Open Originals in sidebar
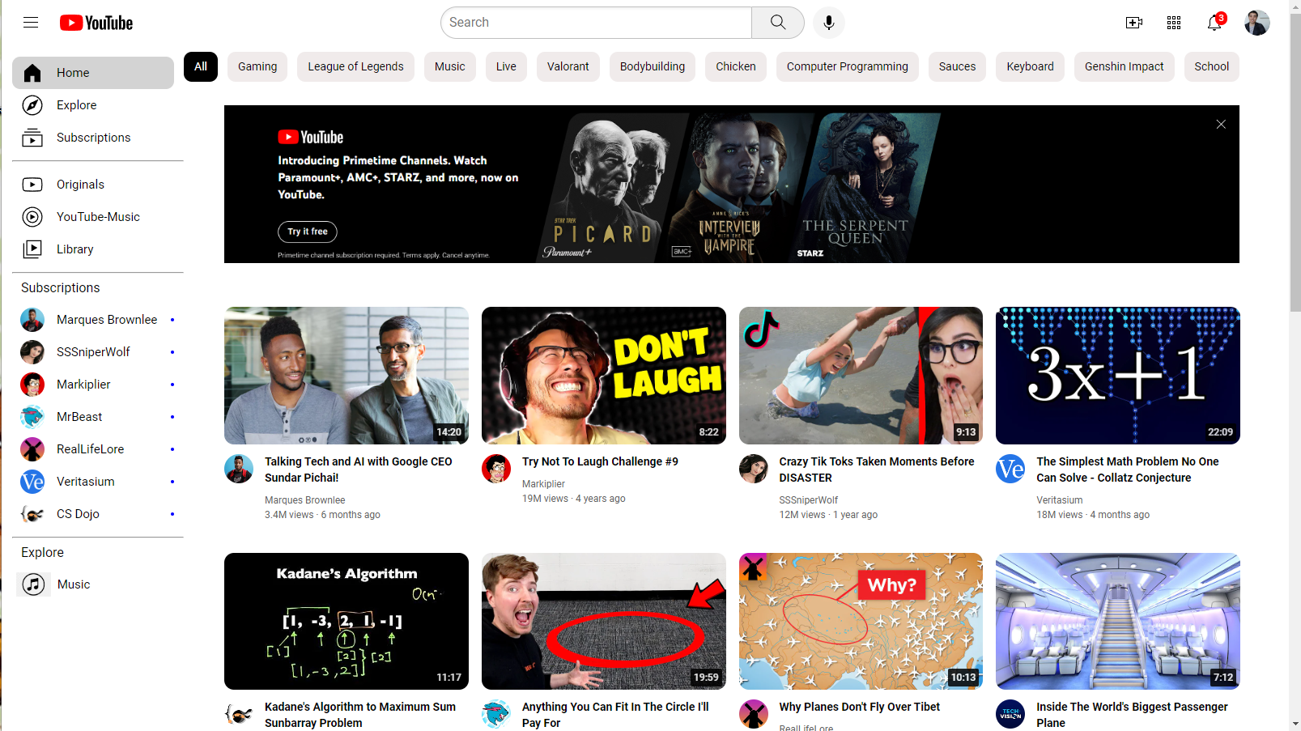Screen dimensions: 1301x731 (93, 185)
